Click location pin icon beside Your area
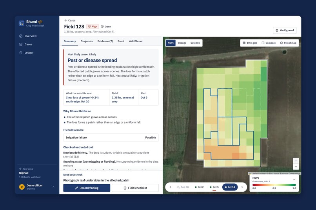The image size is (316, 210). coord(20,169)
